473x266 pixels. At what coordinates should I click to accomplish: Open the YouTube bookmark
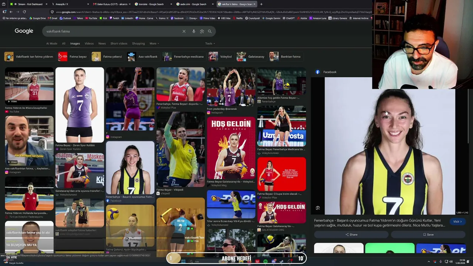(91, 18)
